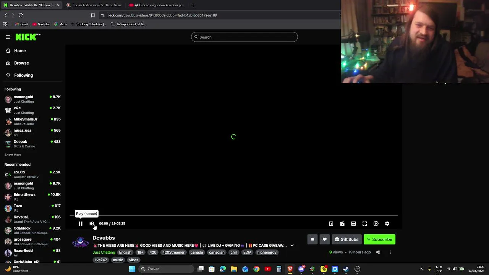Open Devubbs channel avatar
Viewport: 489px width, 275px height.
point(81,242)
